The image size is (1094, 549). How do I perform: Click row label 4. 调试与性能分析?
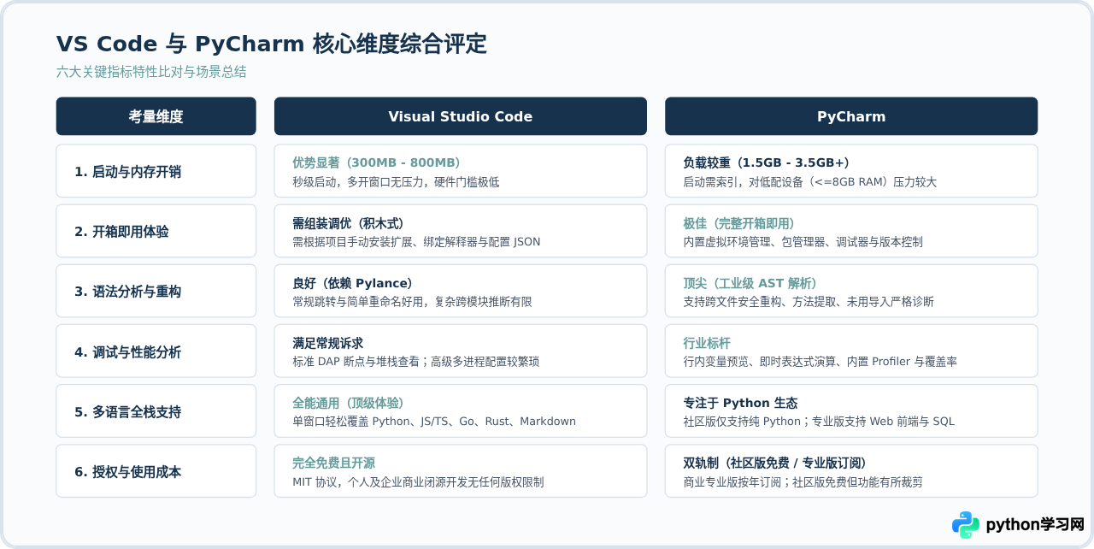click(x=127, y=351)
